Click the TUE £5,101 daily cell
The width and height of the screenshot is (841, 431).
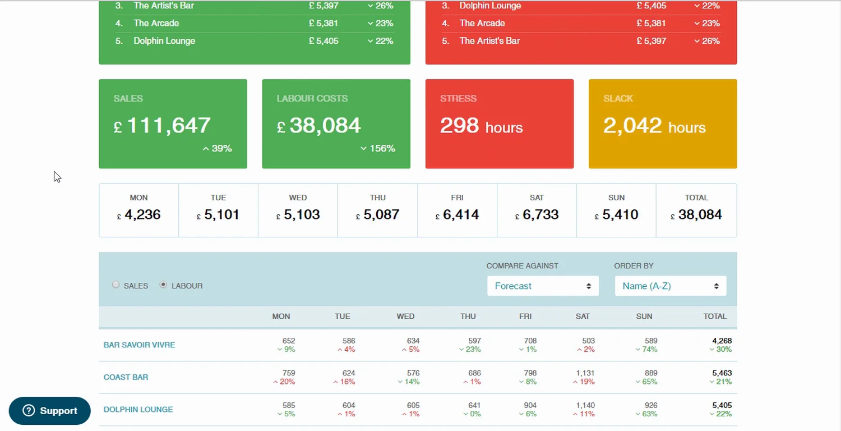(x=219, y=210)
